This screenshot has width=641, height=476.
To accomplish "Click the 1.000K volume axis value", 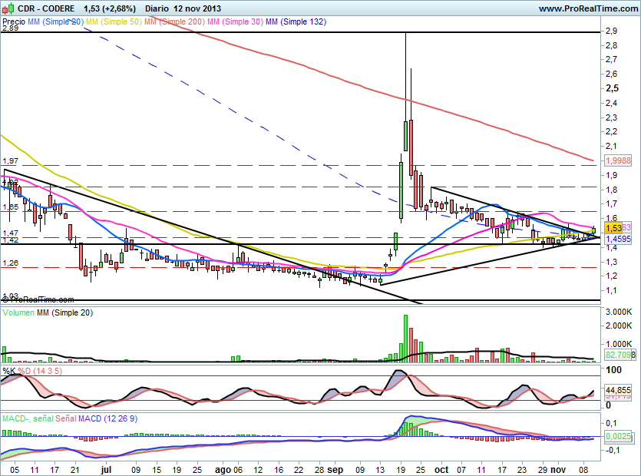I will 619,344.
